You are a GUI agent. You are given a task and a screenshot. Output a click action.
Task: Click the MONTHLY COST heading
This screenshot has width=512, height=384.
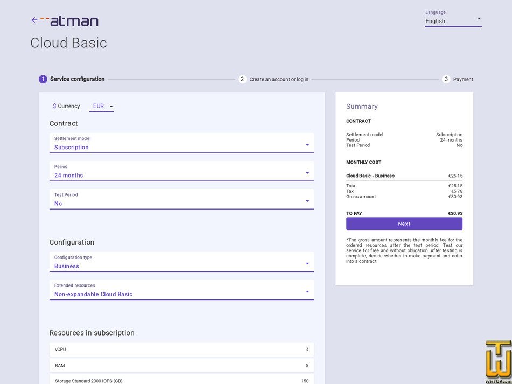[363, 162]
